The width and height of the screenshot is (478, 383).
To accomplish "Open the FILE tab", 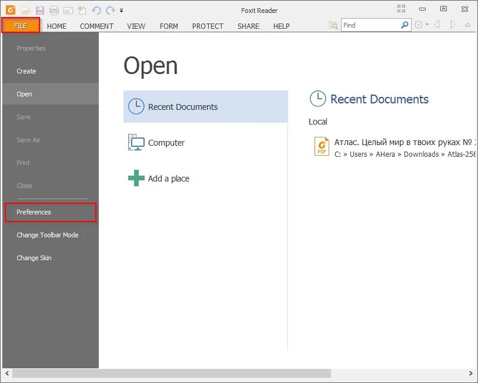I will [21, 25].
